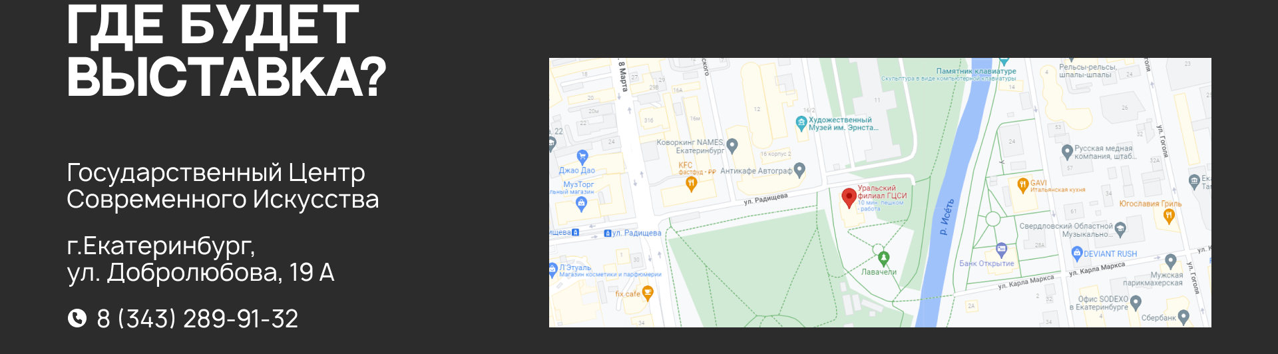Select the Офис SODEXO map pin
The height and width of the screenshot is (354, 1278).
(1136, 303)
